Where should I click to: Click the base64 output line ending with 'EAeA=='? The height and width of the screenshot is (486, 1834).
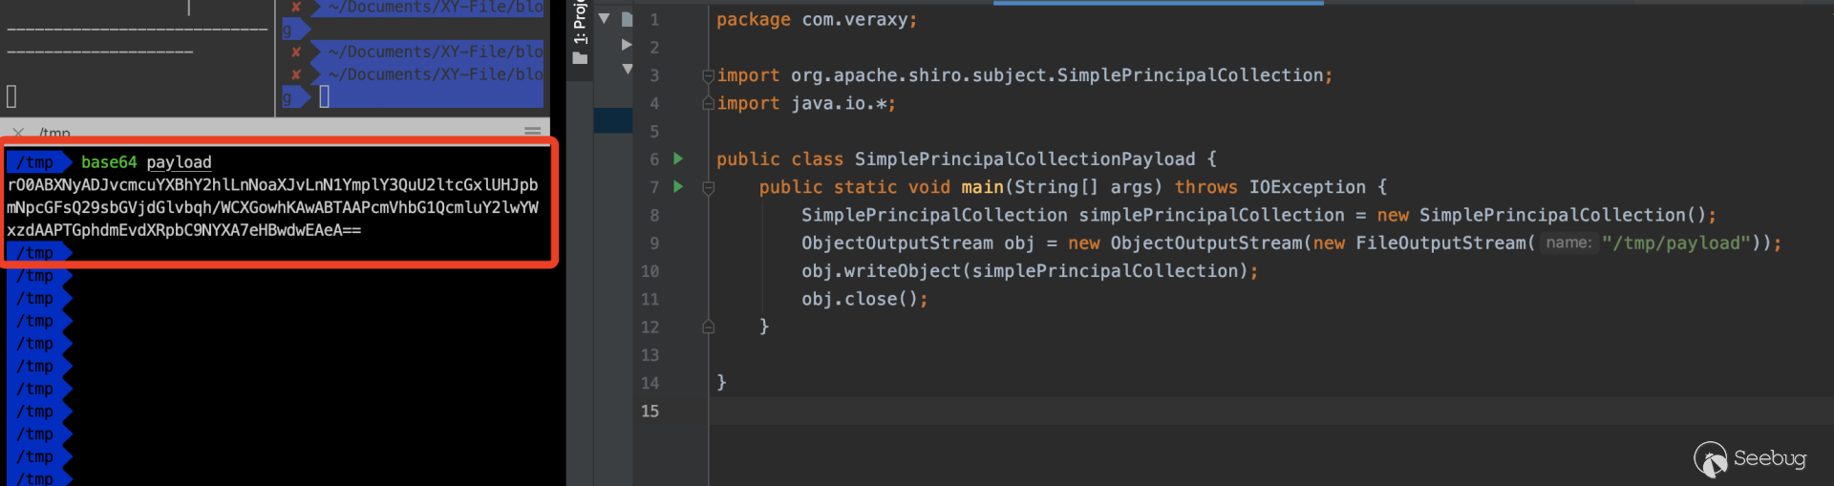183,230
